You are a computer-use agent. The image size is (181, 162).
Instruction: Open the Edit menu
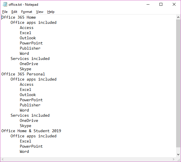tap(14, 12)
